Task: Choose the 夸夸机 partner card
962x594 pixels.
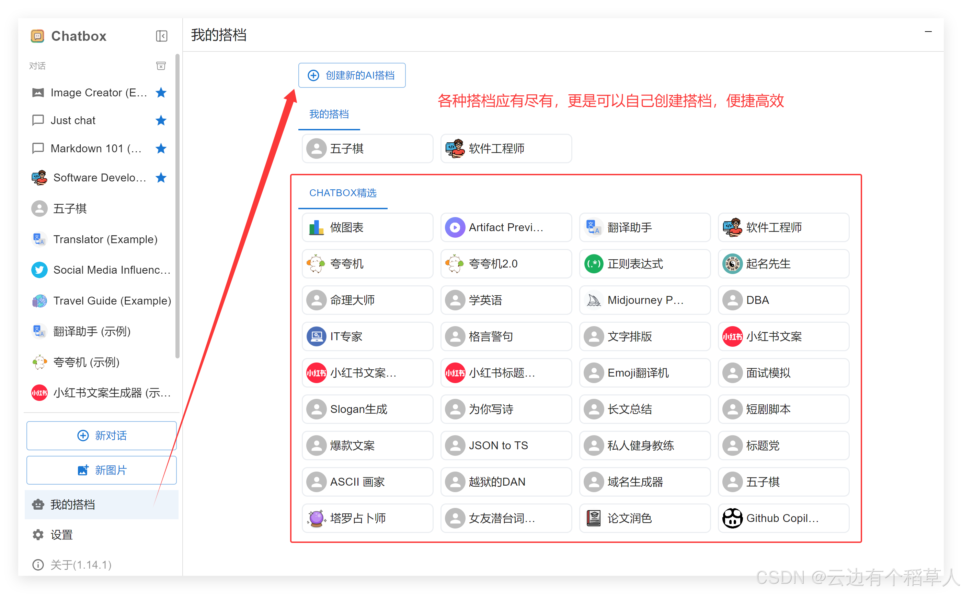Action: click(x=367, y=264)
